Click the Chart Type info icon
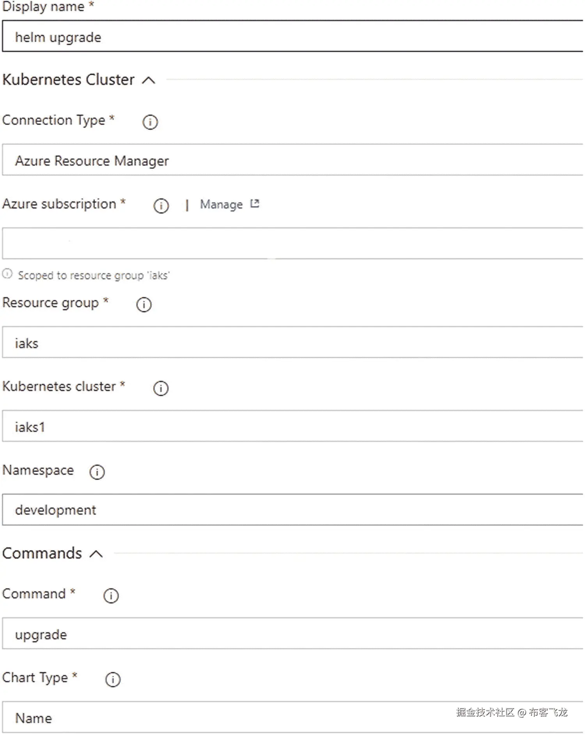The height and width of the screenshot is (735, 585). tap(113, 680)
